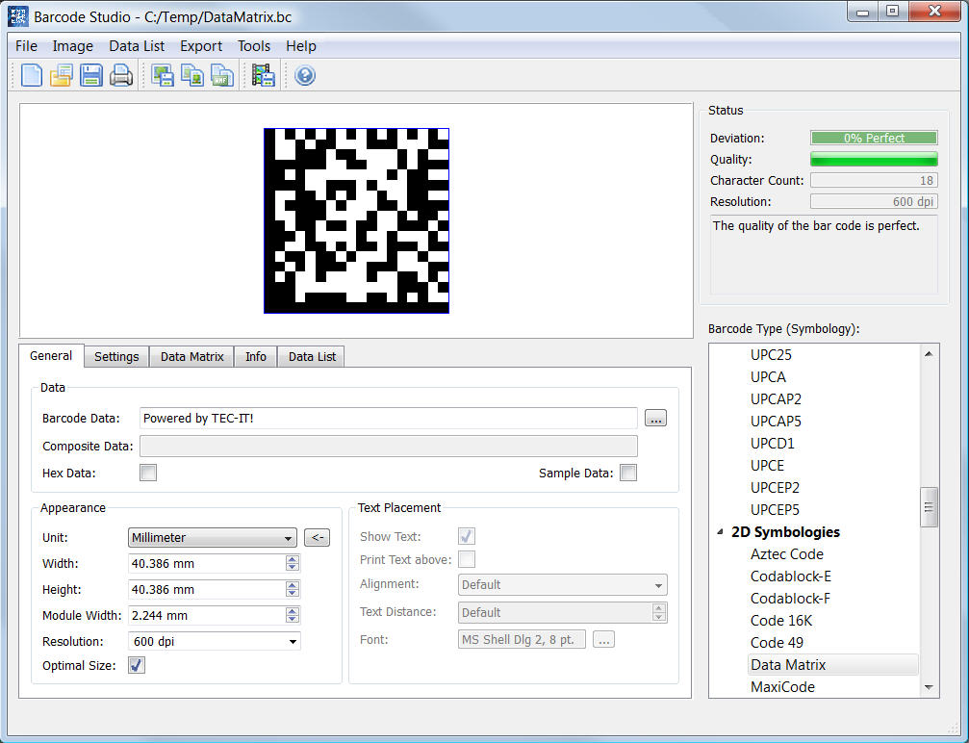Save the barcode file
This screenshot has height=743, width=969.
(90, 75)
